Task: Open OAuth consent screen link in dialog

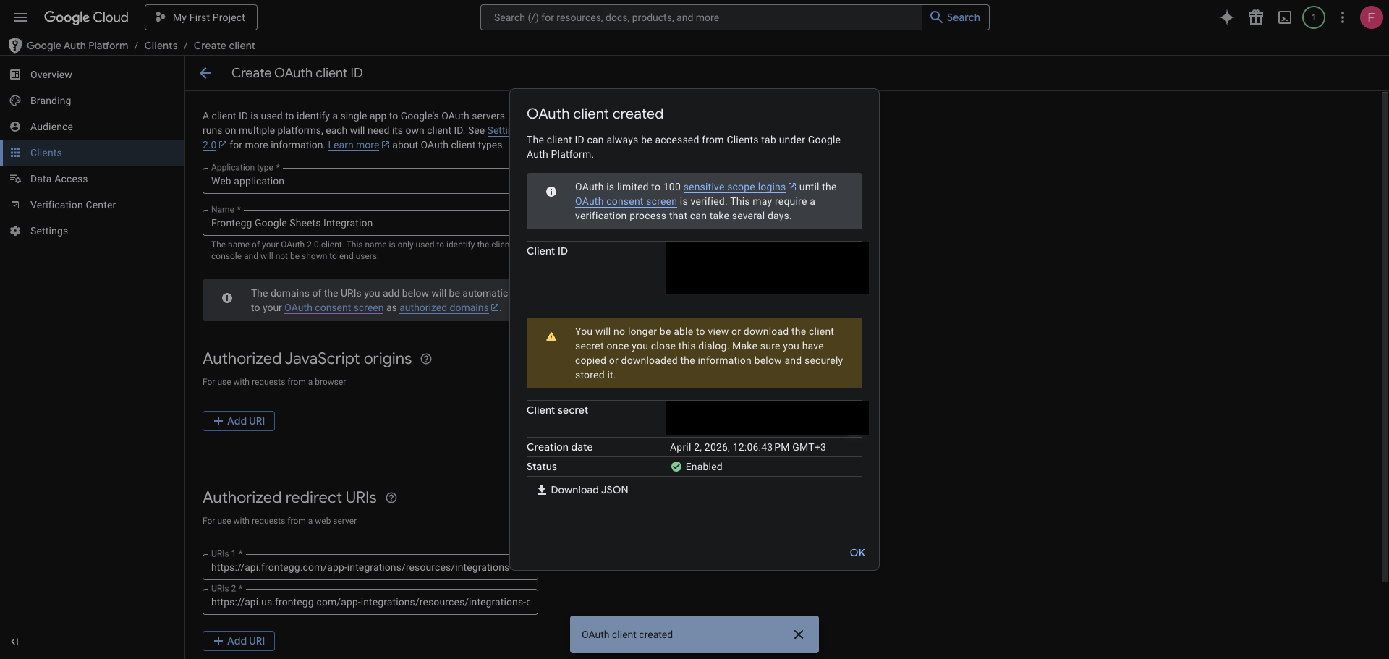Action: [626, 201]
